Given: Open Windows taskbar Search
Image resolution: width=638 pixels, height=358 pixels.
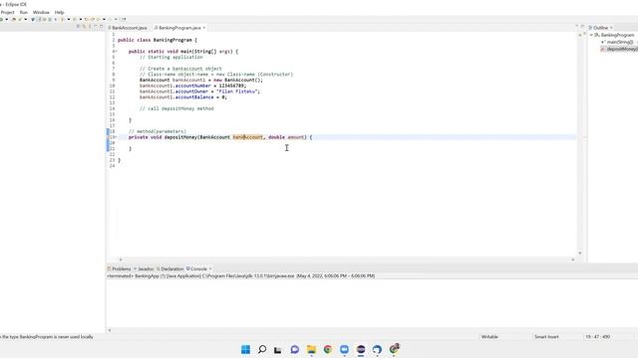Looking at the screenshot, I should 262,349.
